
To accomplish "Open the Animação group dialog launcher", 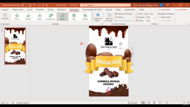I will (102, 24).
